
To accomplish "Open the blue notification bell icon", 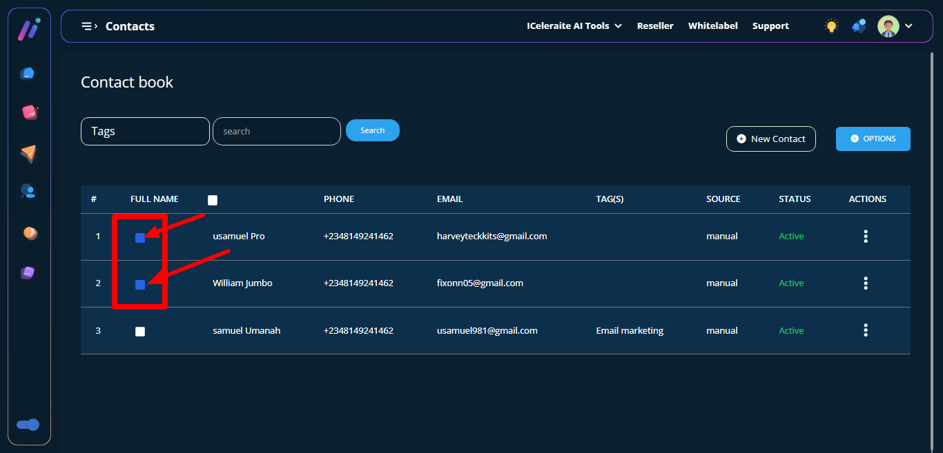I will [x=859, y=26].
